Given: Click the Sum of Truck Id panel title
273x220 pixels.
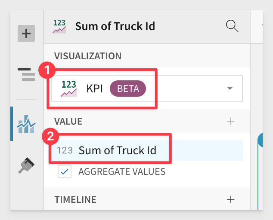Looking at the screenshot, I should pos(115,26).
